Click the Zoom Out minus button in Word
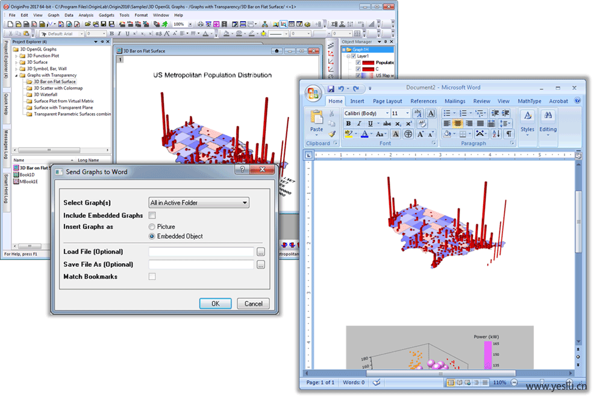Viewport: 594px width, 398px height. click(514, 382)
